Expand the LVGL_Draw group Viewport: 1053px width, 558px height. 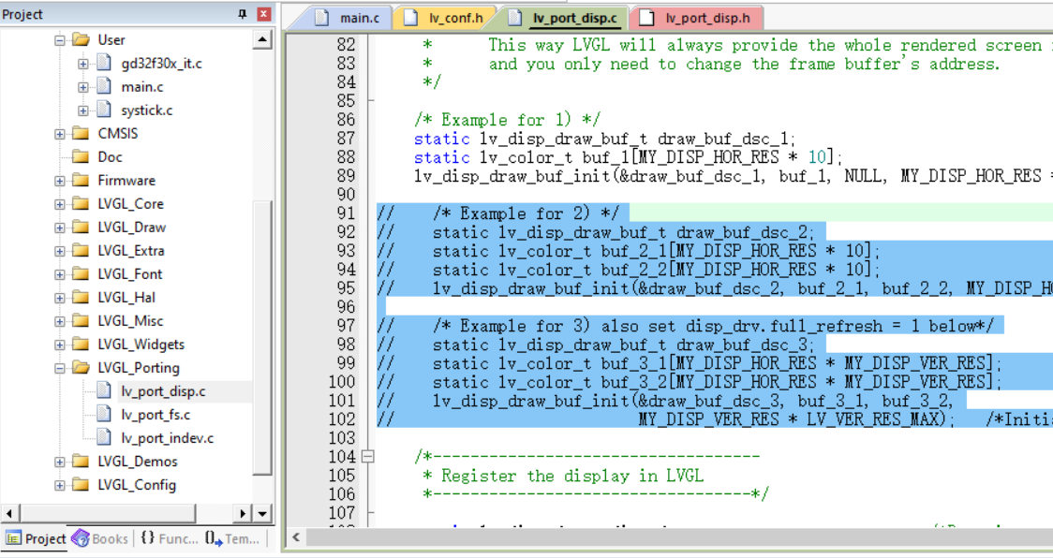click(x=60, y=228)
